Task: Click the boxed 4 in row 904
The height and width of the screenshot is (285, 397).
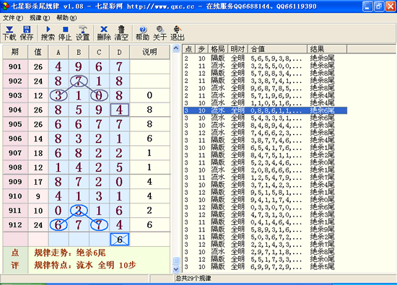Action: tap(120, 110)
